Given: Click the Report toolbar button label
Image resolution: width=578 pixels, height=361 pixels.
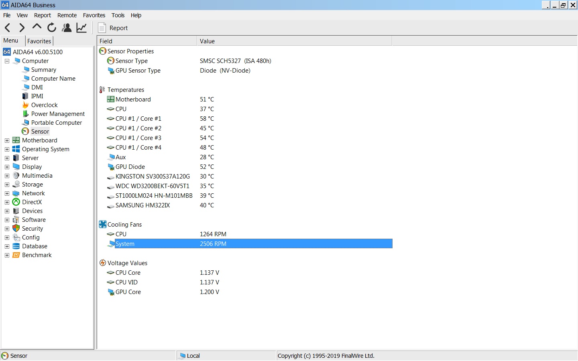Looking at the screenshot, I should point(118,28).
